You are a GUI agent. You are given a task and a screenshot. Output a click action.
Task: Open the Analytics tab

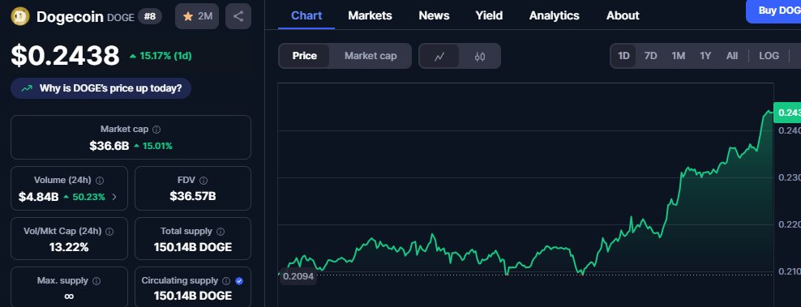pyautogui.click(x=555, y=16)
